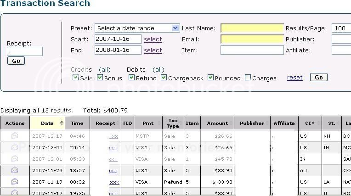The image size is (351, 196).
Task: Focus the End date field
Action: [x=118, y=50]
